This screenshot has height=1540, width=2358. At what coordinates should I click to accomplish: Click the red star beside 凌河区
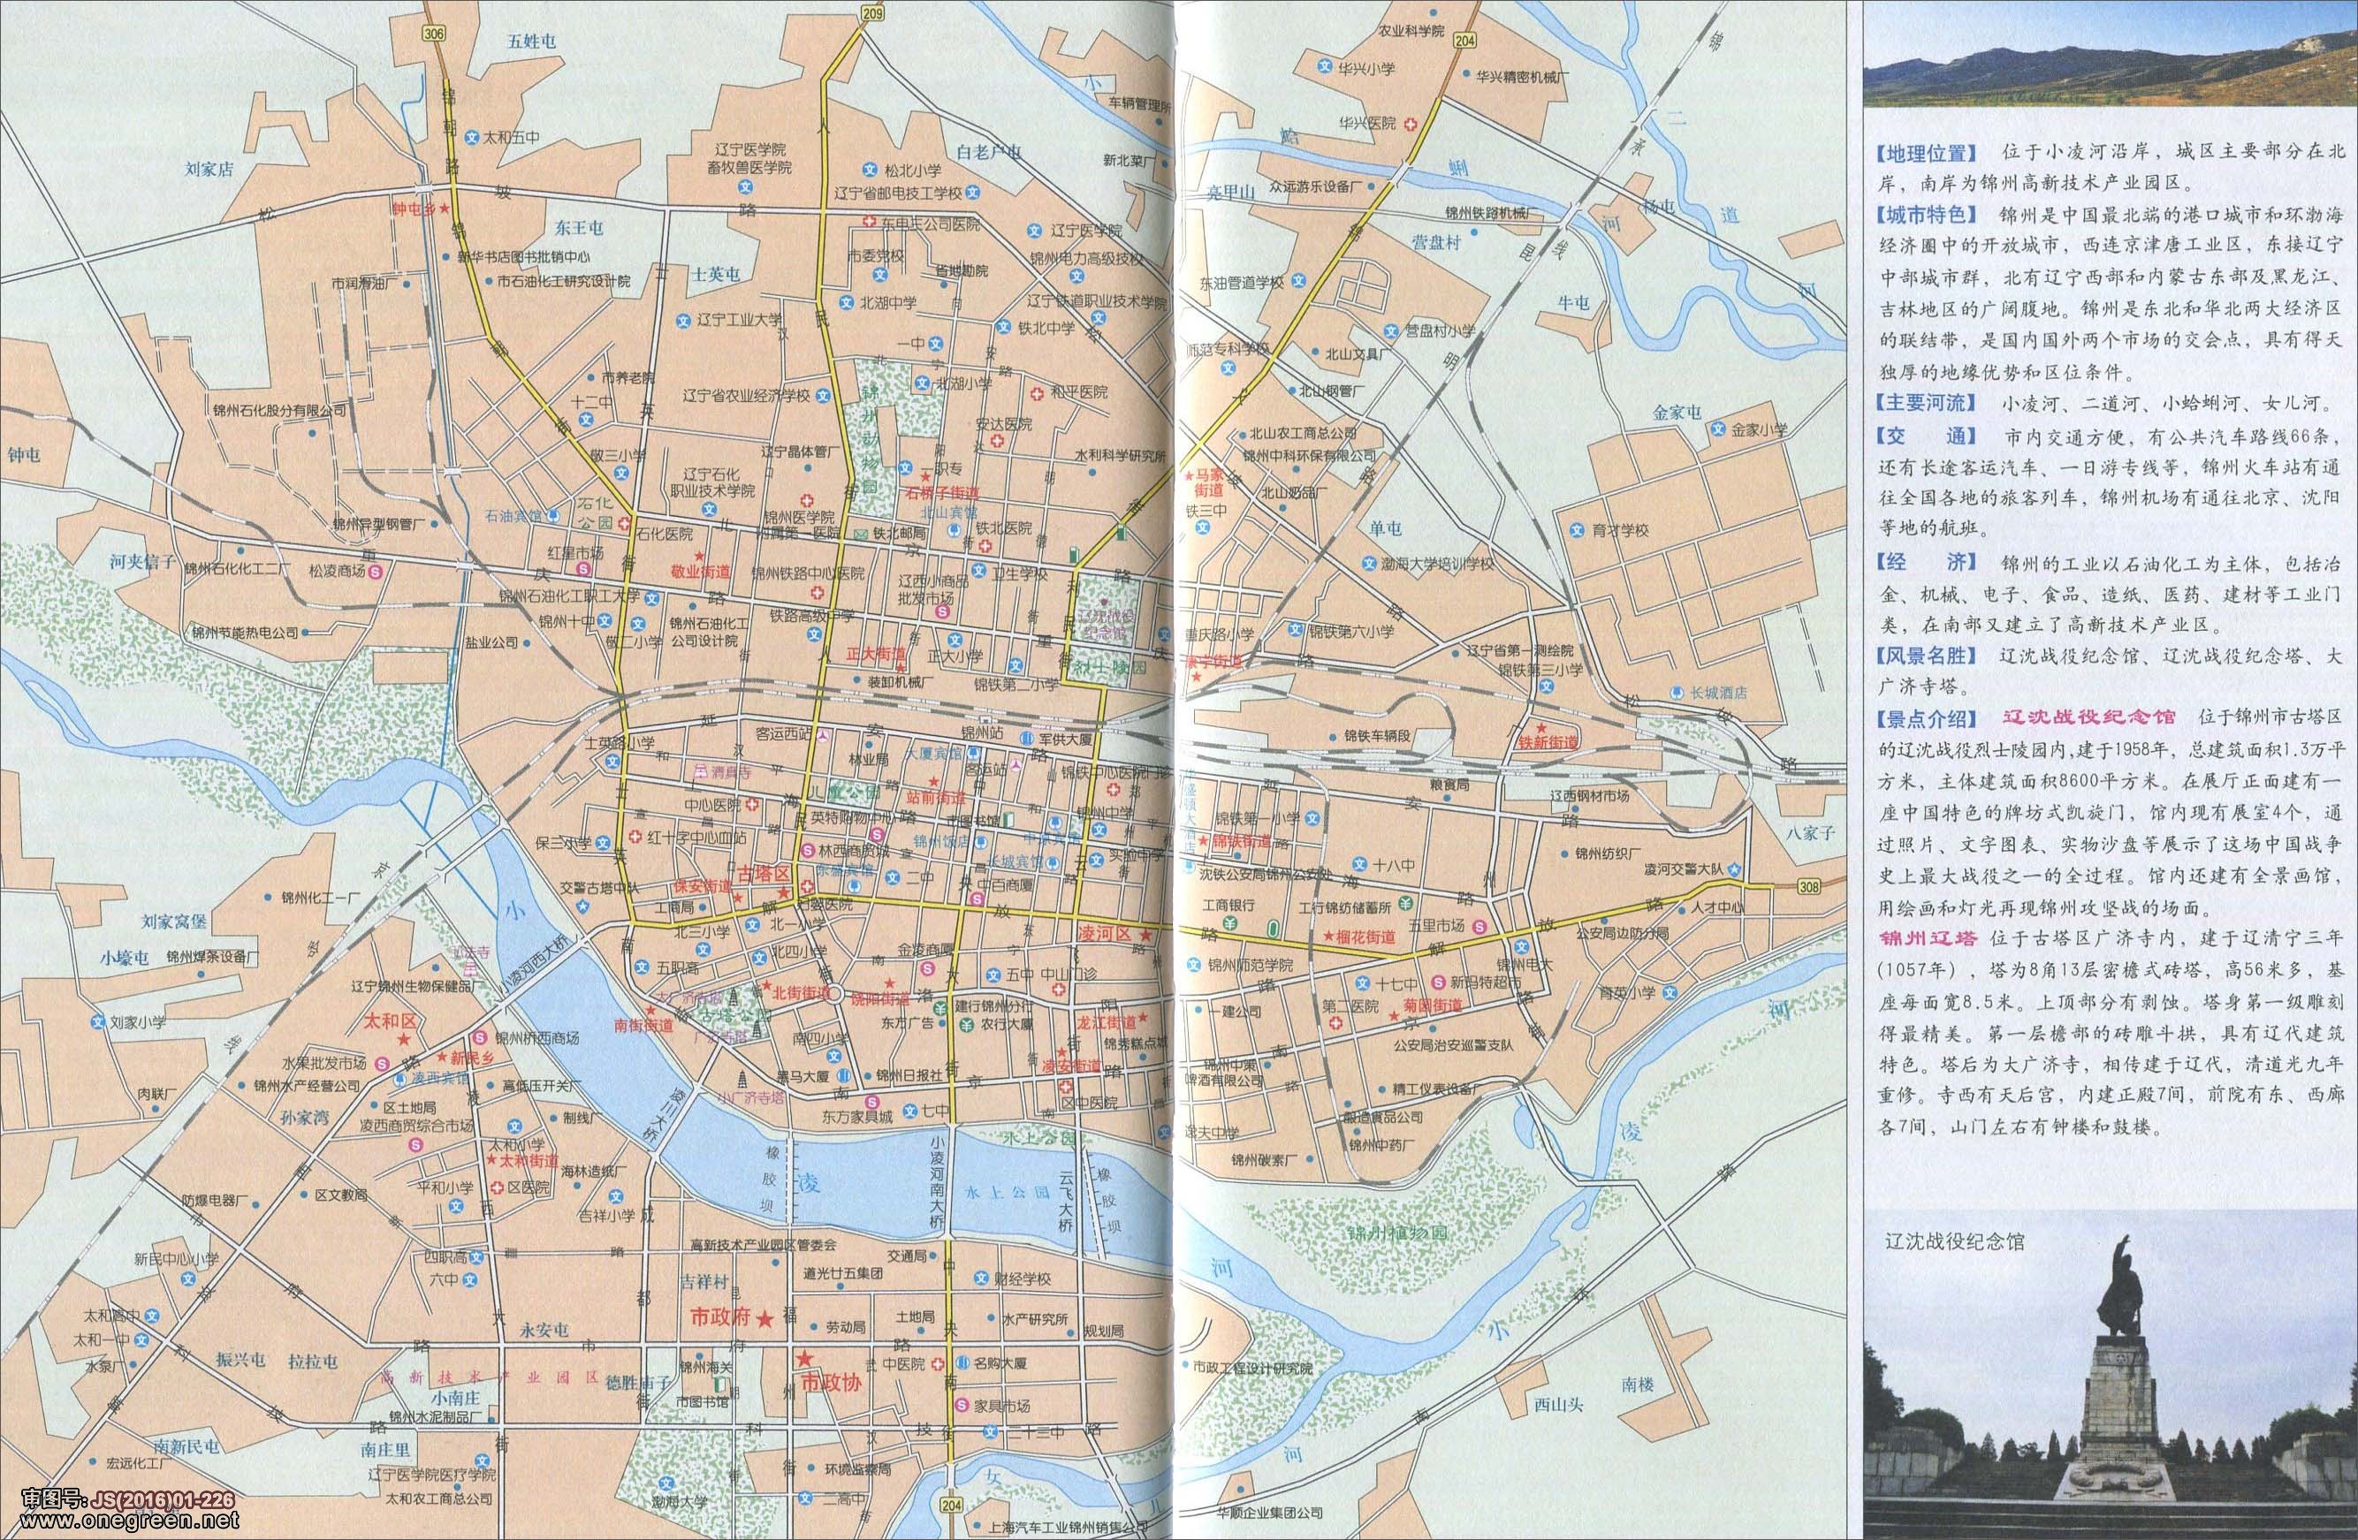(1146, 935)
